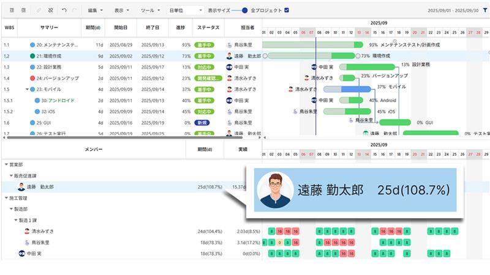Click the サマリー column header
This screenshot has height=275, width=490.
(50, 28)
